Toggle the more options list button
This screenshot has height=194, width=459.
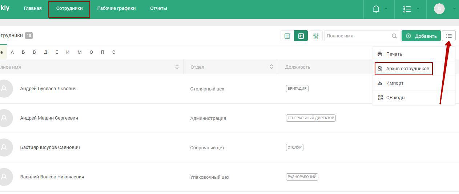tap(449, 36)
